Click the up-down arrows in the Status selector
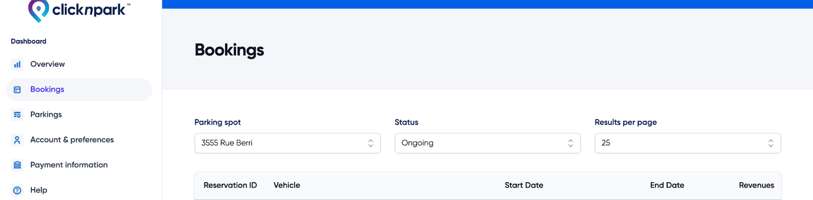The image size is (813, 200). (x=571, y=143)
